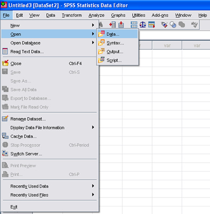Select Rename Dataset... menu entry

pos(49,119)
